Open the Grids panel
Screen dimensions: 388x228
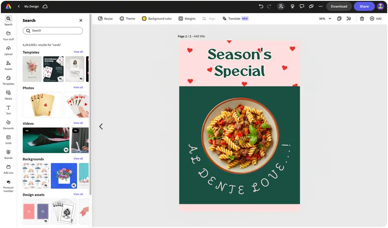click(x=9, y=140)
